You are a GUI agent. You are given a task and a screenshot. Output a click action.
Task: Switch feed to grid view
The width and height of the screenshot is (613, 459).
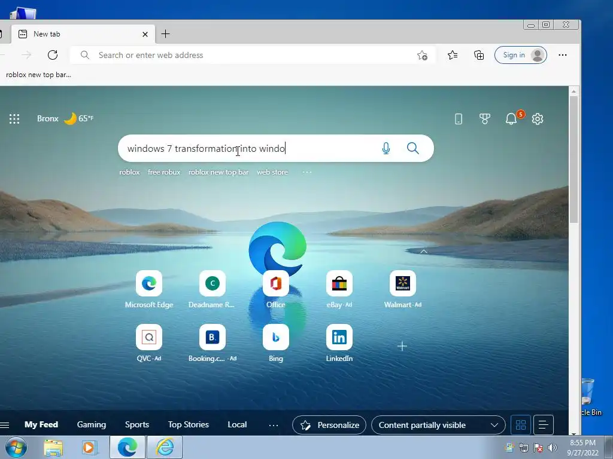point(521,425)
